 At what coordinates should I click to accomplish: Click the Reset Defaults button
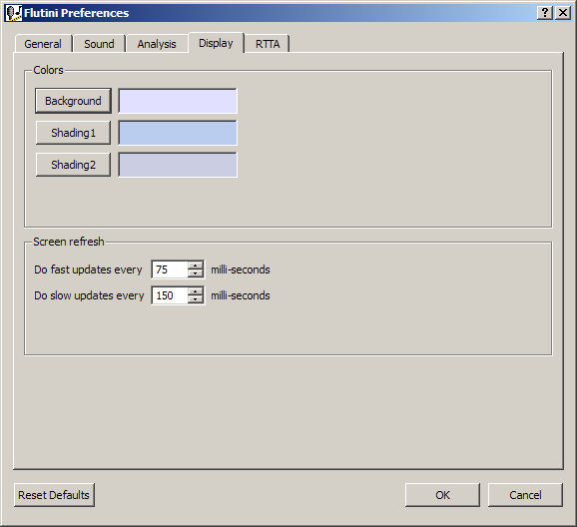(54, 495)
